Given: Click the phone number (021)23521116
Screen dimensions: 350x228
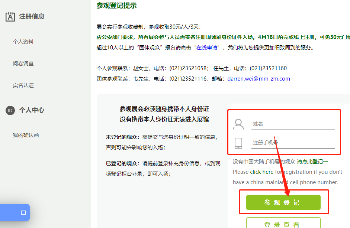Looking at the screenshot, I should pyautogui.click(x=188, y=79).
